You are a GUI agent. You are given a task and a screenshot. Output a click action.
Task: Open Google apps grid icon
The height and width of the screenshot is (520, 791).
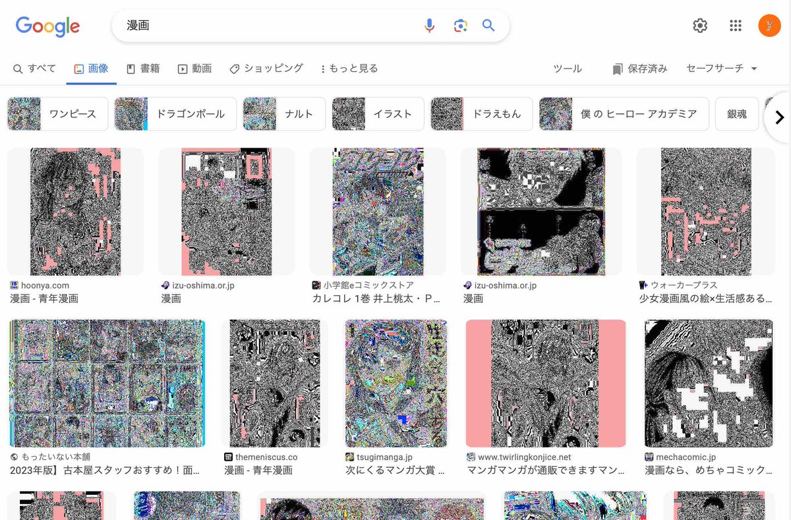click(736, 26)
